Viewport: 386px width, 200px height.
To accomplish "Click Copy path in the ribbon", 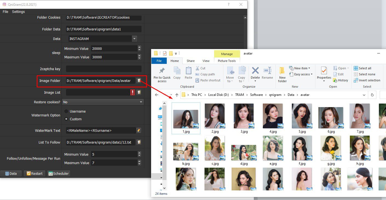I will [x=205, y=74].
